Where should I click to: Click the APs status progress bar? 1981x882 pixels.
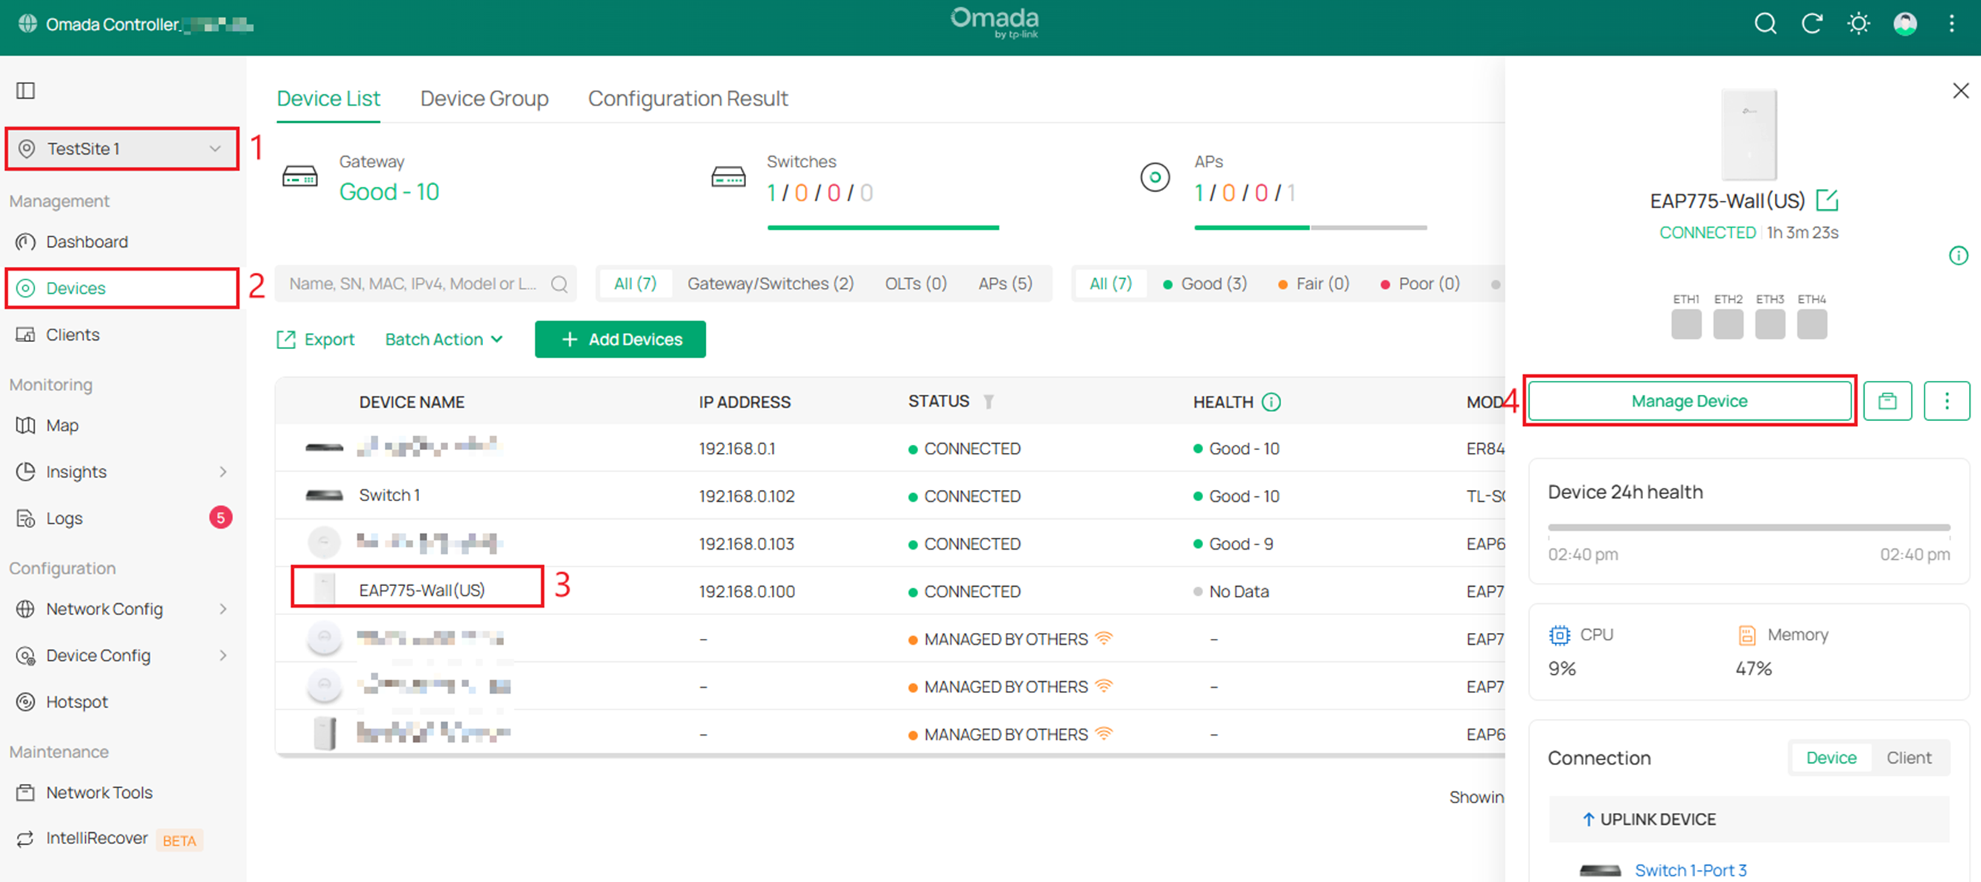[1310, 228]
